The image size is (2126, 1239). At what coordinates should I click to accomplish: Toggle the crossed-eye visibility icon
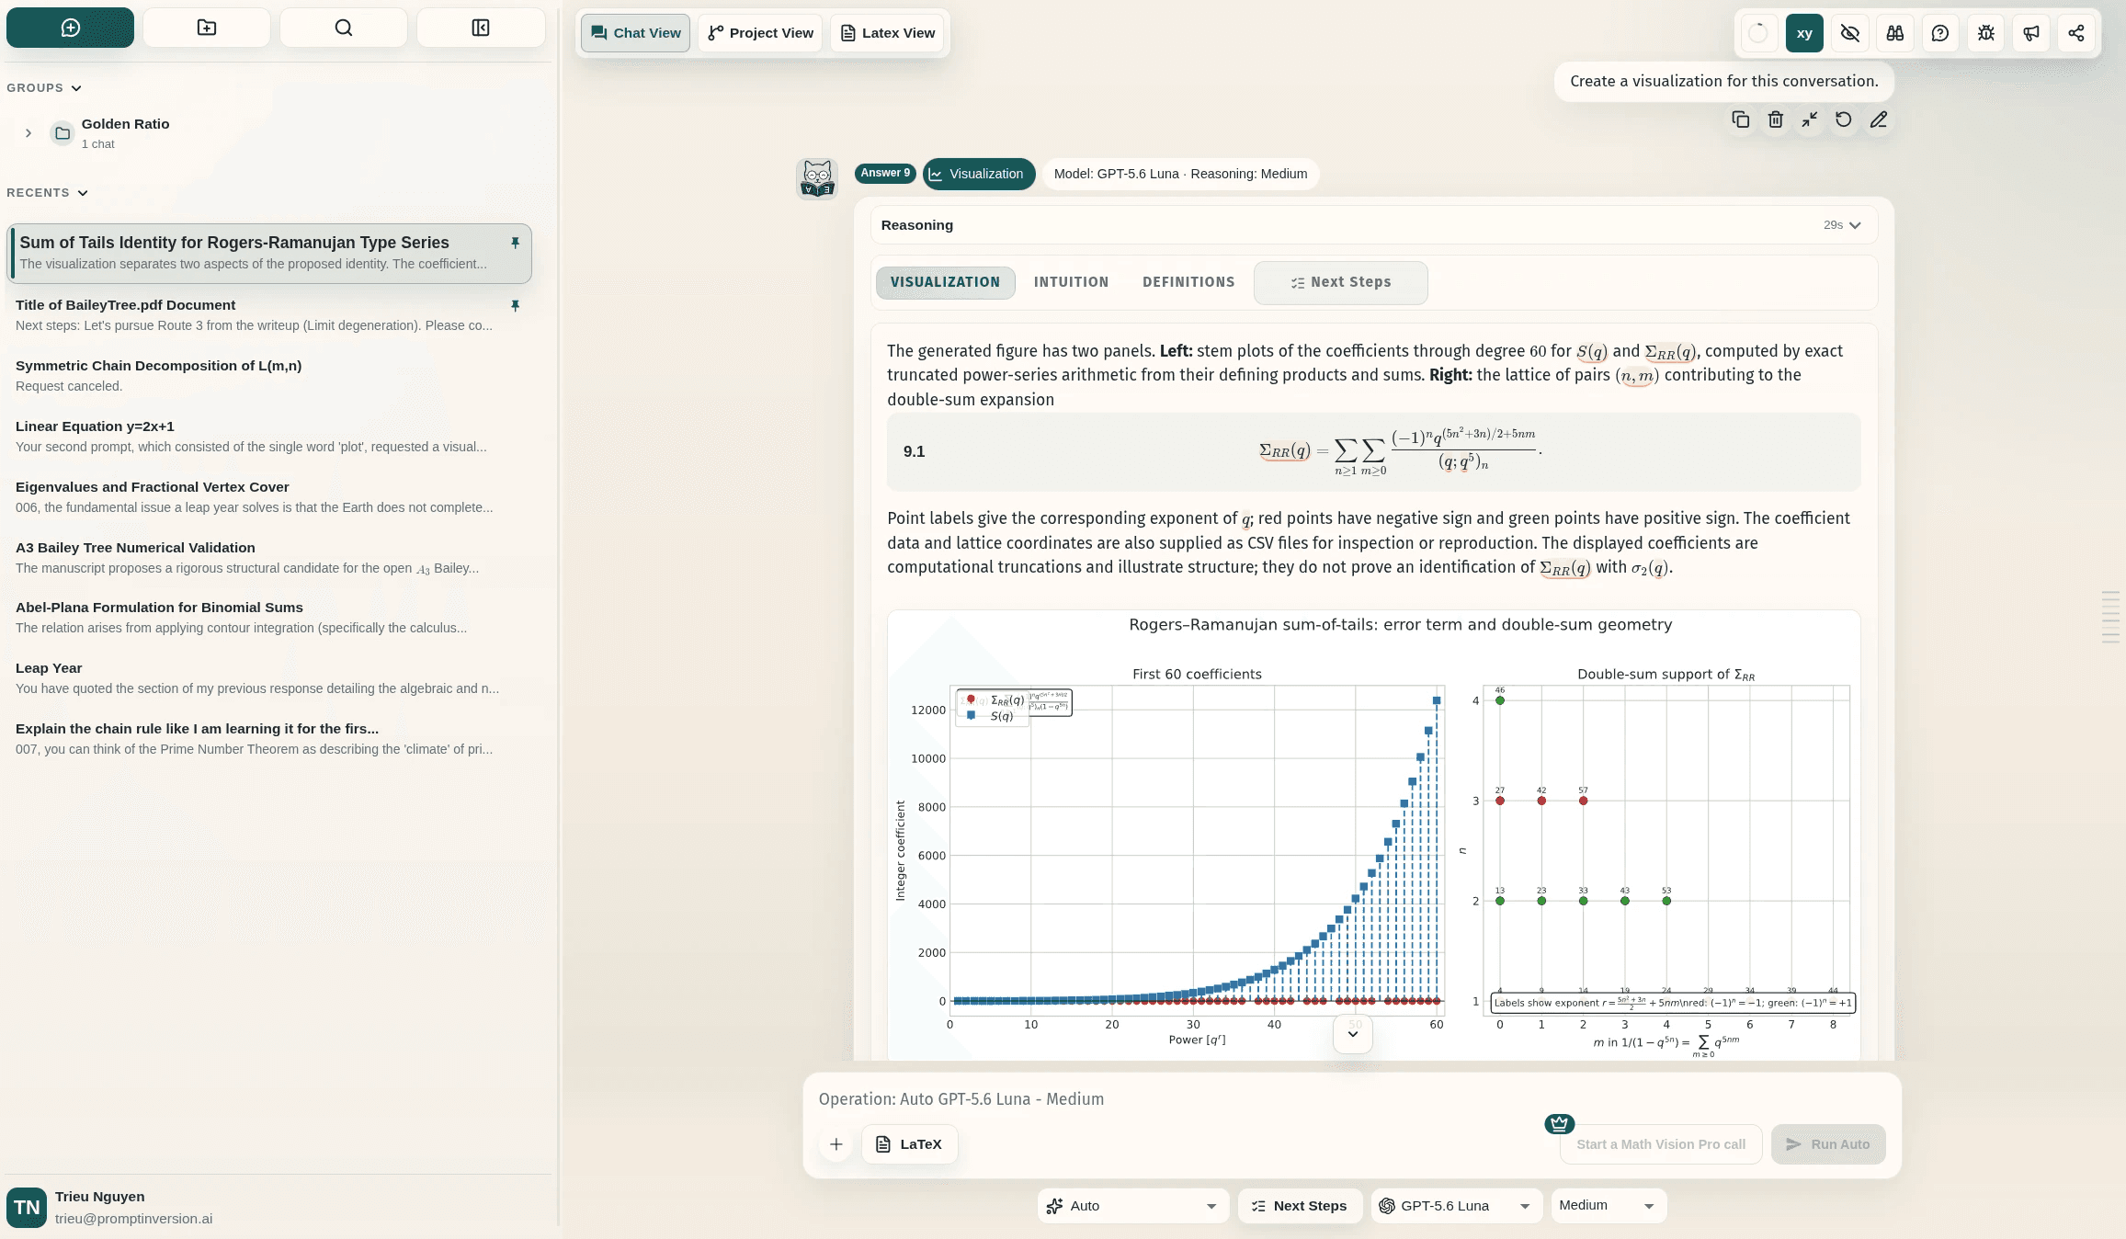[1850, 33]
